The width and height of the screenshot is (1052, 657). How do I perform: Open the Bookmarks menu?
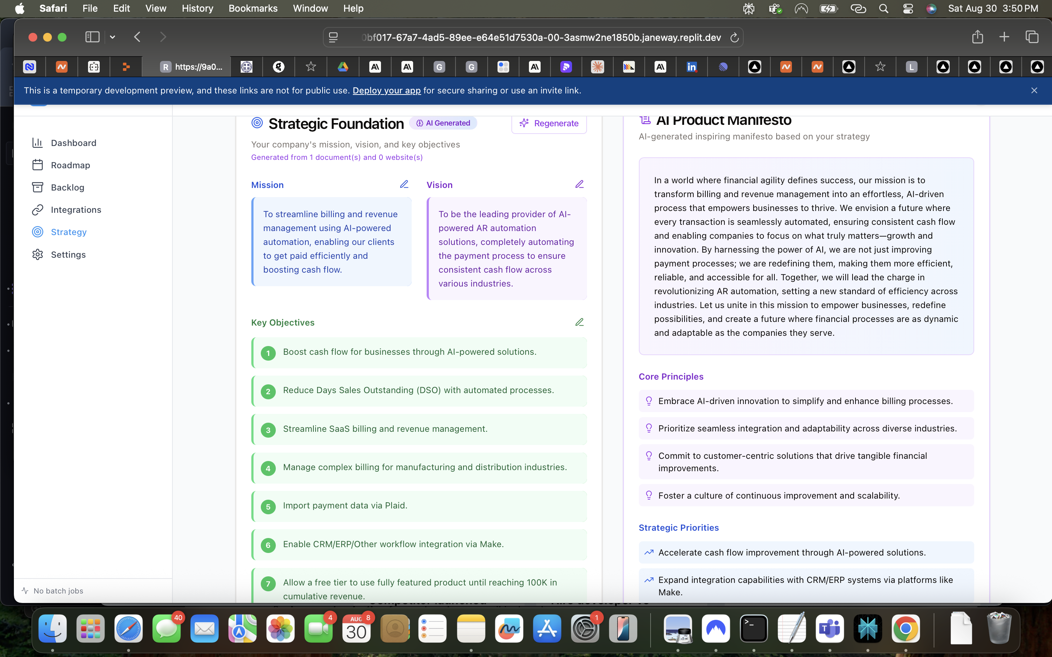[x=252, y=8]
